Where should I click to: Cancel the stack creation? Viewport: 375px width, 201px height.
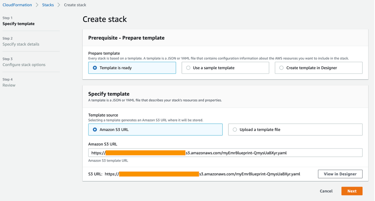326,191
